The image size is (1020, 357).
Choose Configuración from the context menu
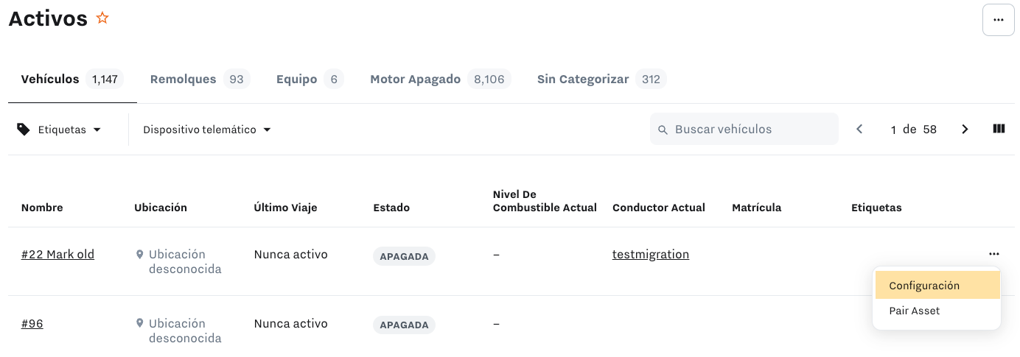coord(924,286)
